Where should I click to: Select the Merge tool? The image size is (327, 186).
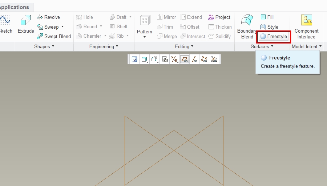click(167, 36)
